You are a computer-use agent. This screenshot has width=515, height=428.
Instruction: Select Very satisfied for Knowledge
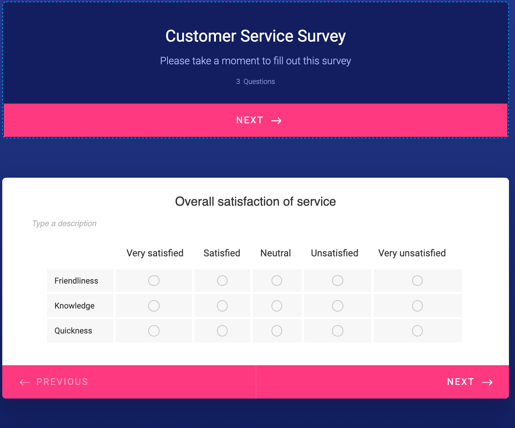[x=154, y=306]
